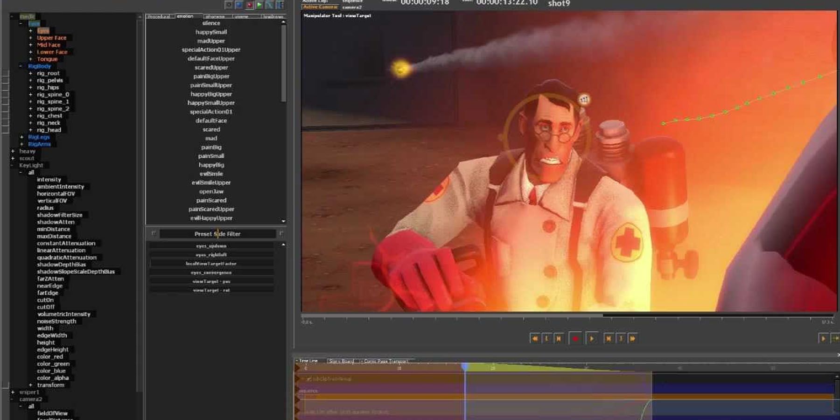
Task: Expand the scout animation set
Action: (x=13, y=158)
